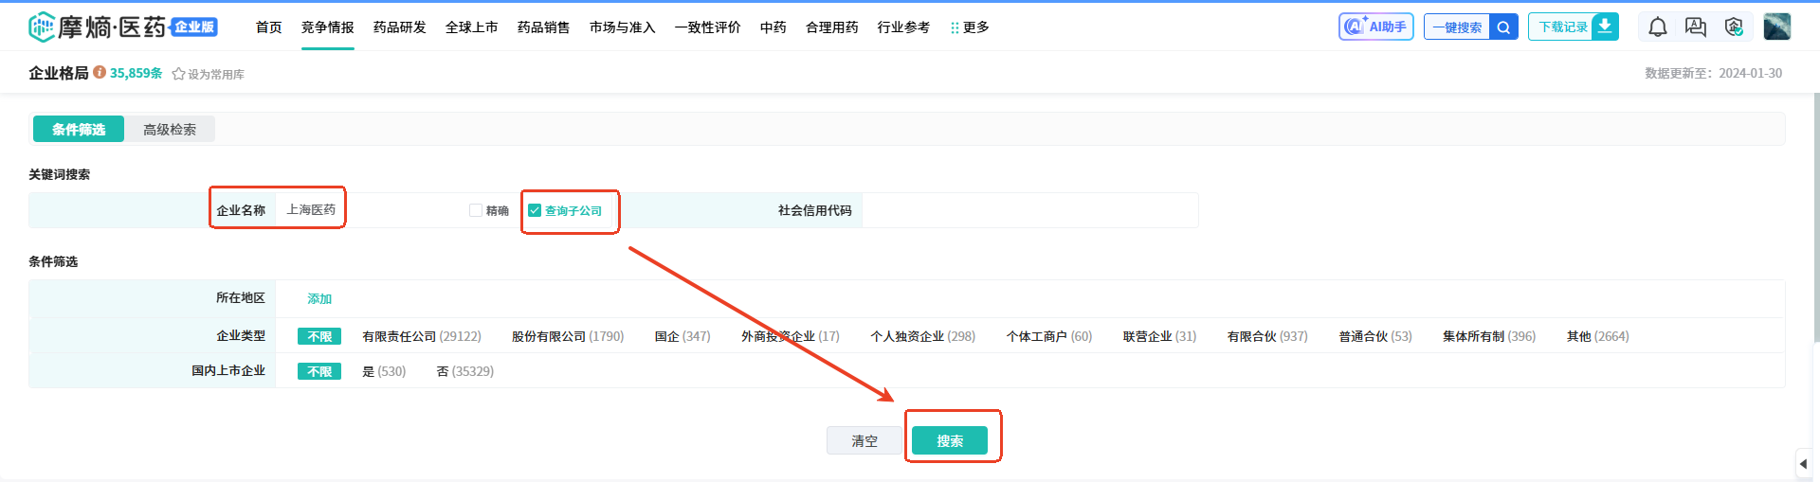The width and height of the screenshot is (1820, 482).
Task: Switch to 高级检索 tab
Action: pos(170,129)
